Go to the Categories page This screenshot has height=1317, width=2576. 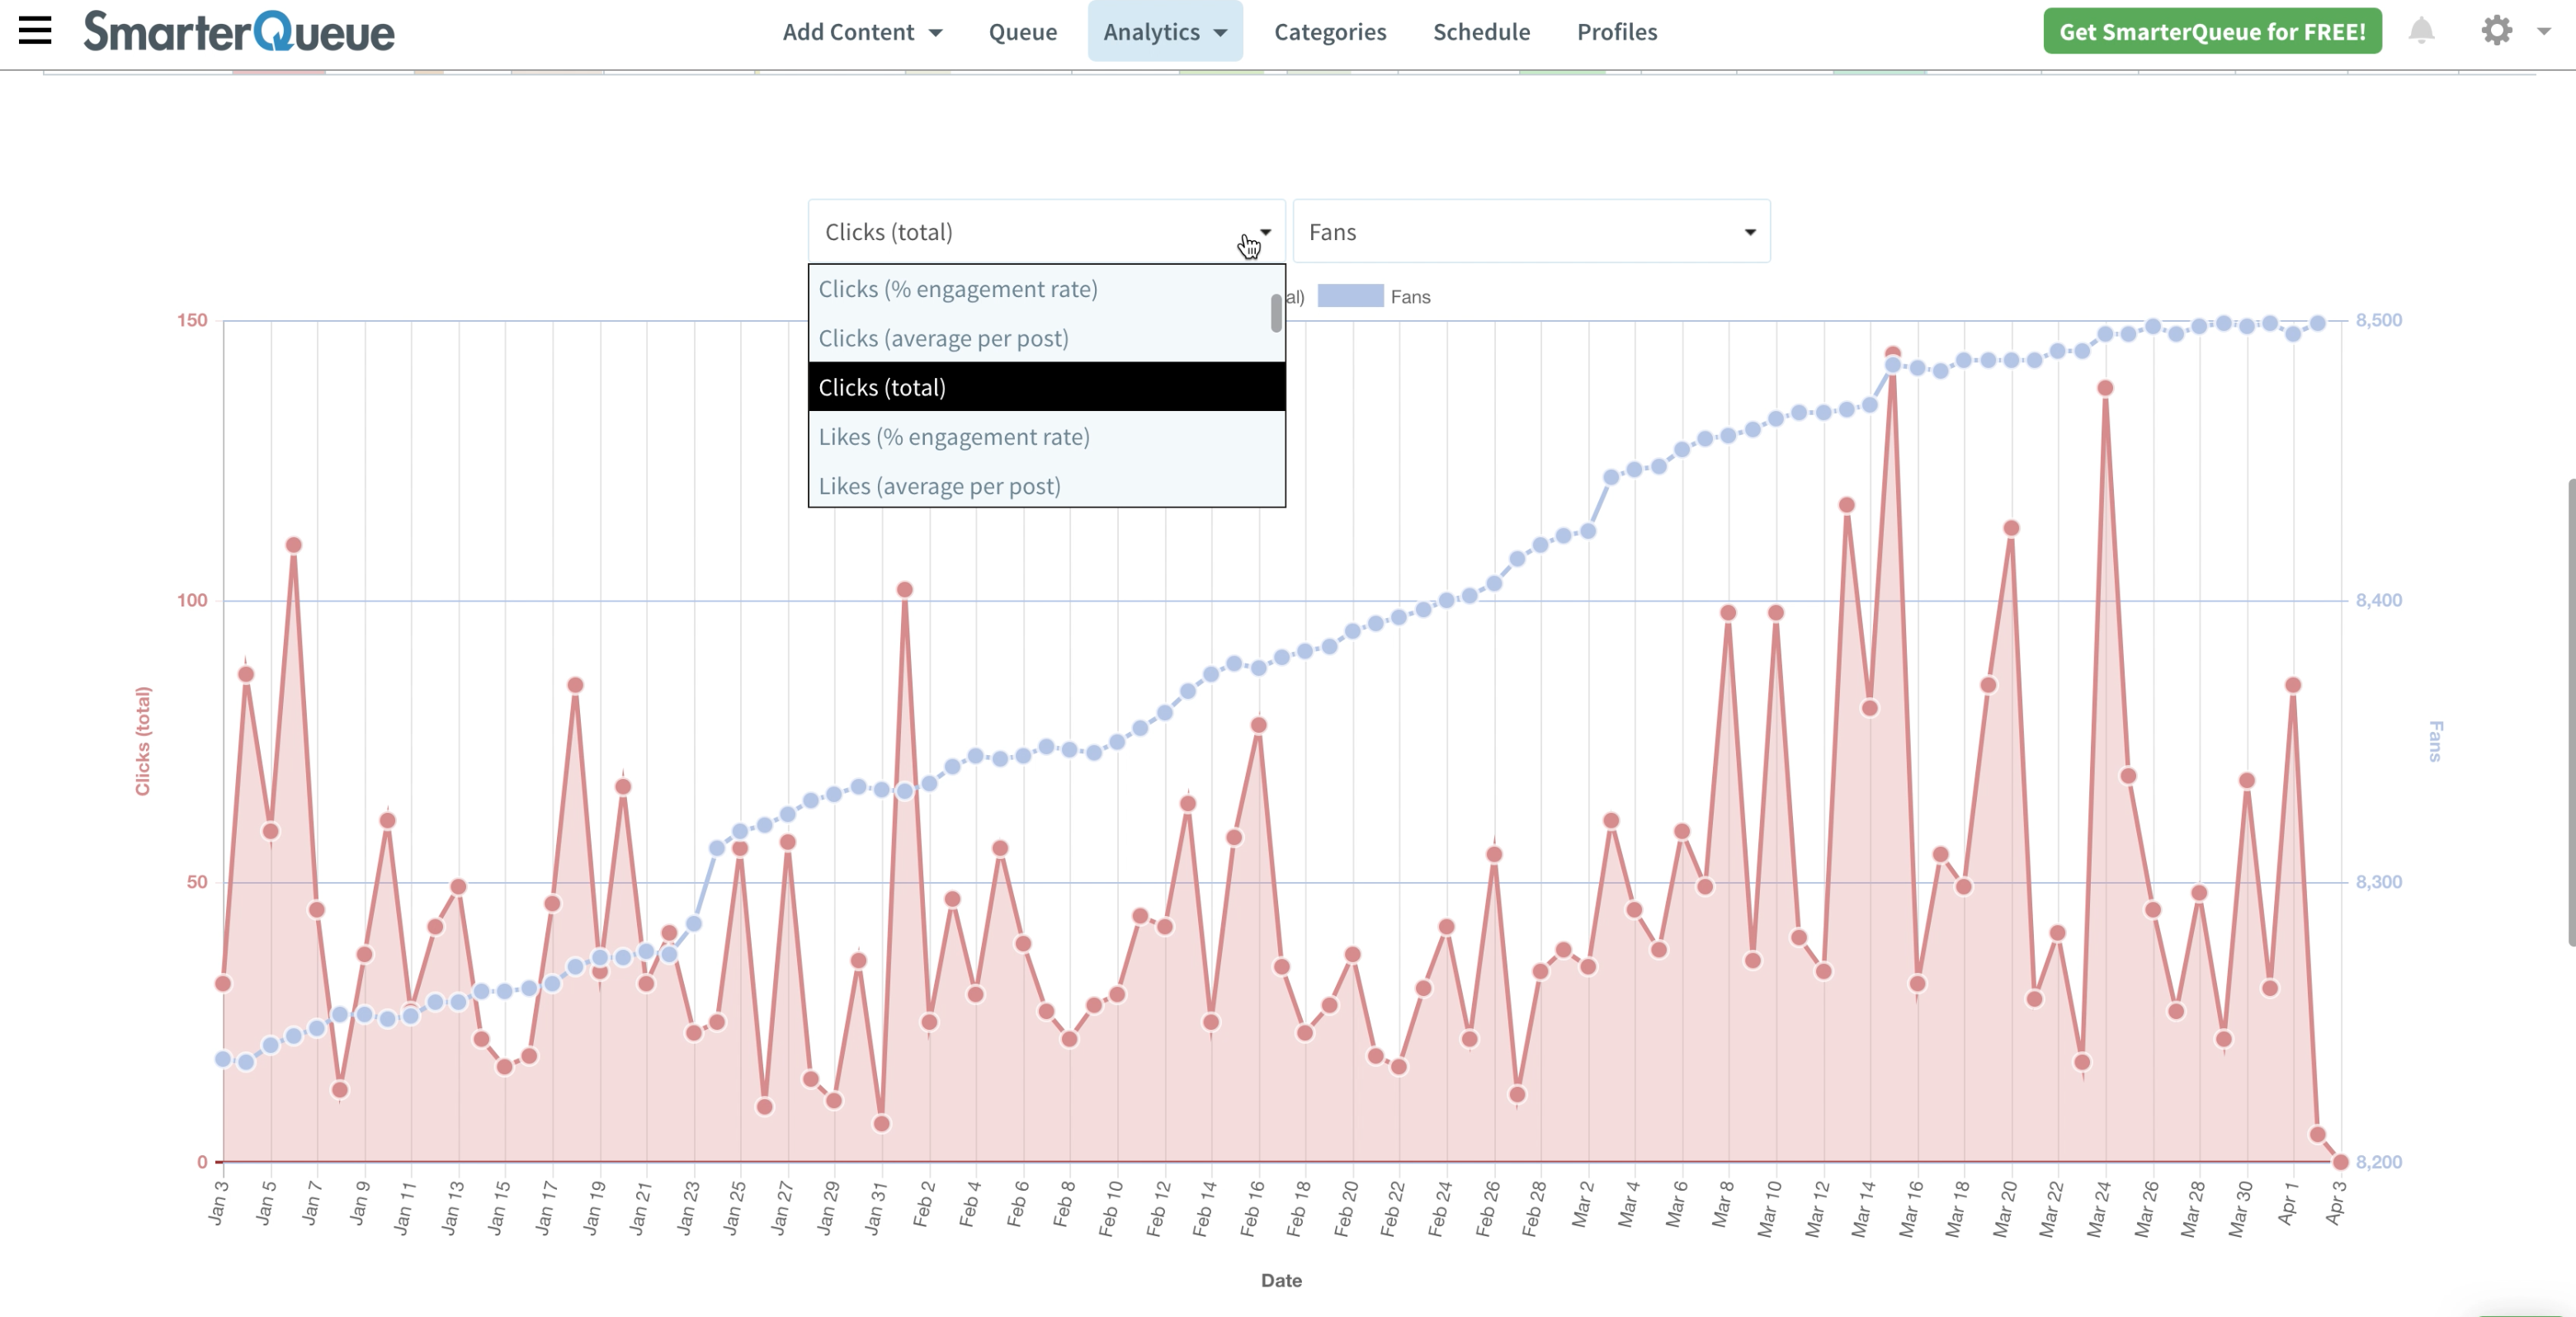tap(1330, 32)
